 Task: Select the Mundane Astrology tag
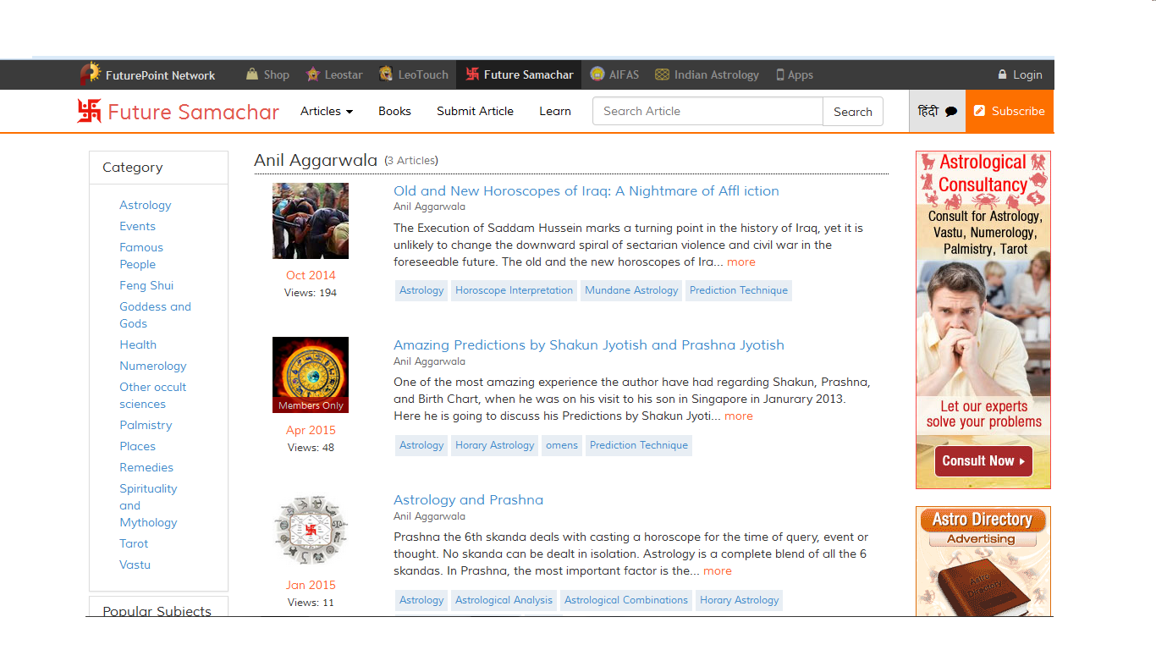pos(631,290)
